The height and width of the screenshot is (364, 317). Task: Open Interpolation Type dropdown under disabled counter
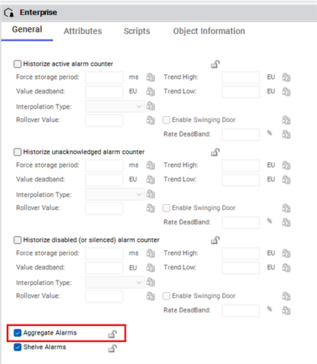coord(115,282)
